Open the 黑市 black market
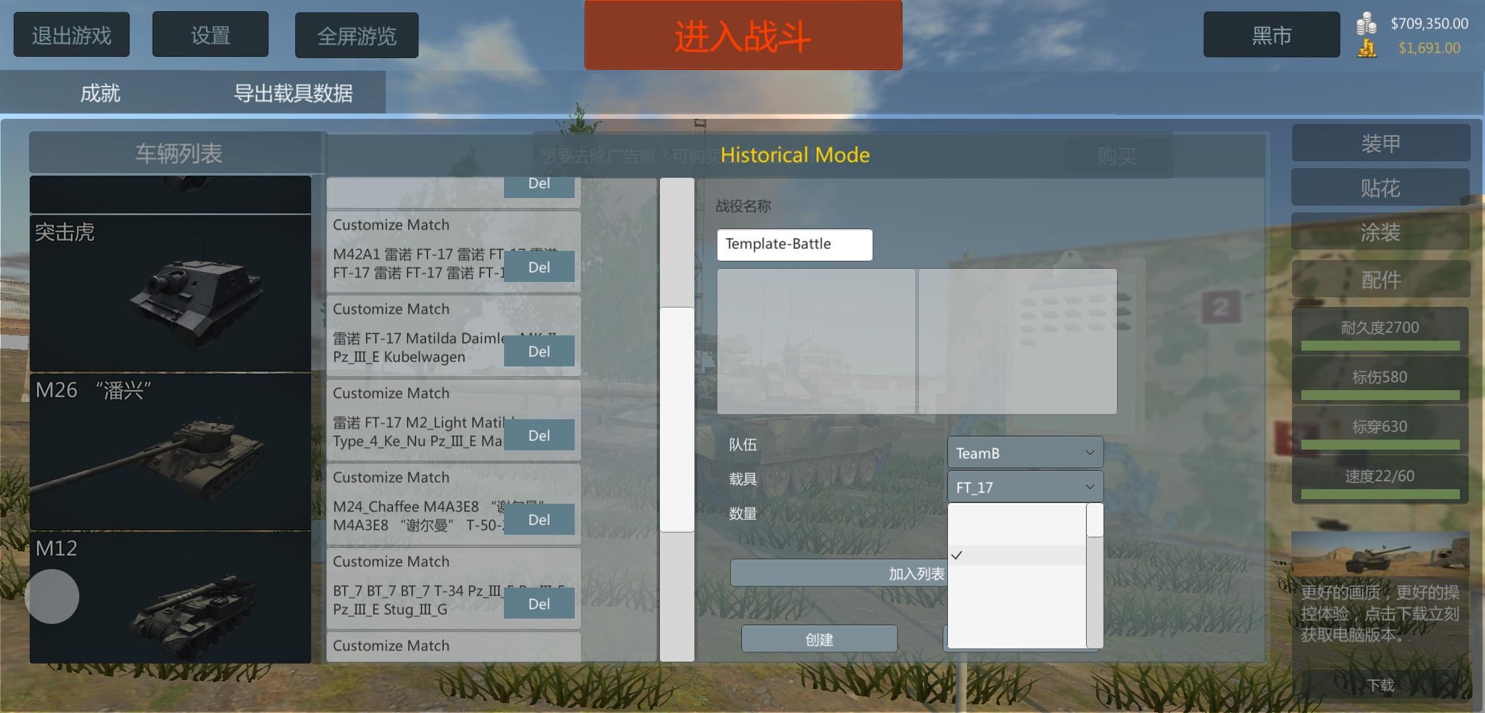1485x713 pixels. pos(1272,35)
